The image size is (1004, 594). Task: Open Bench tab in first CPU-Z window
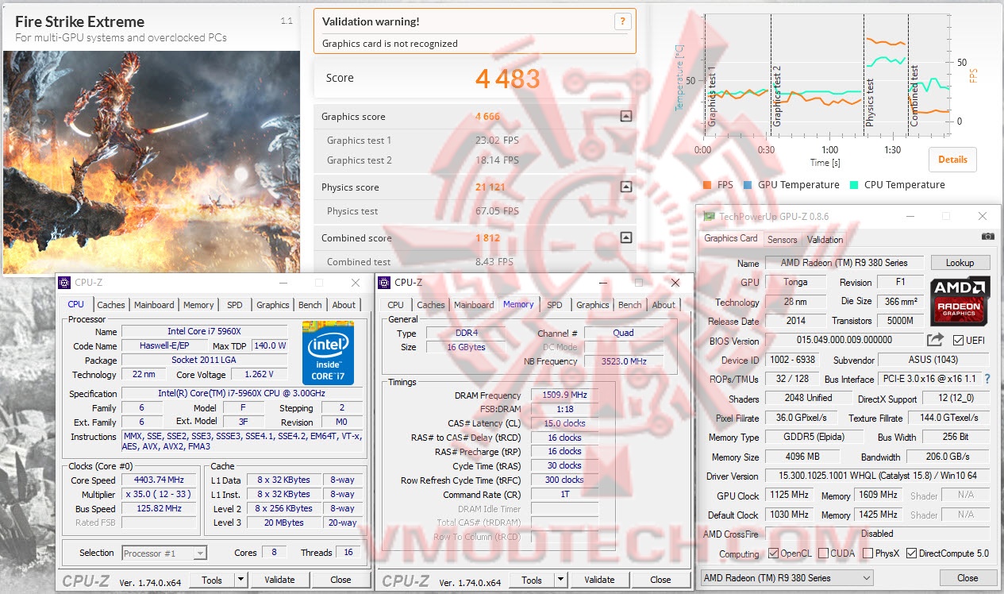point(310,305)
